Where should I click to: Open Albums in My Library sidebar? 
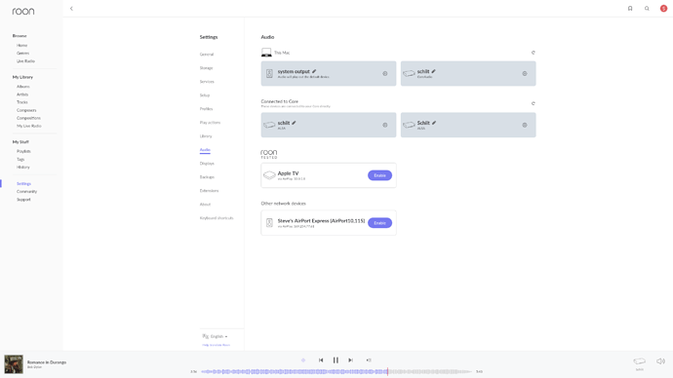click(23, 87)
